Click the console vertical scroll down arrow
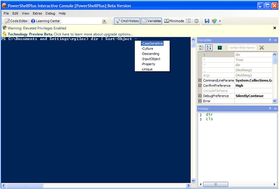The height and width of the screenshot is (189, 279). pyautogui.click(x=193, y=181)
